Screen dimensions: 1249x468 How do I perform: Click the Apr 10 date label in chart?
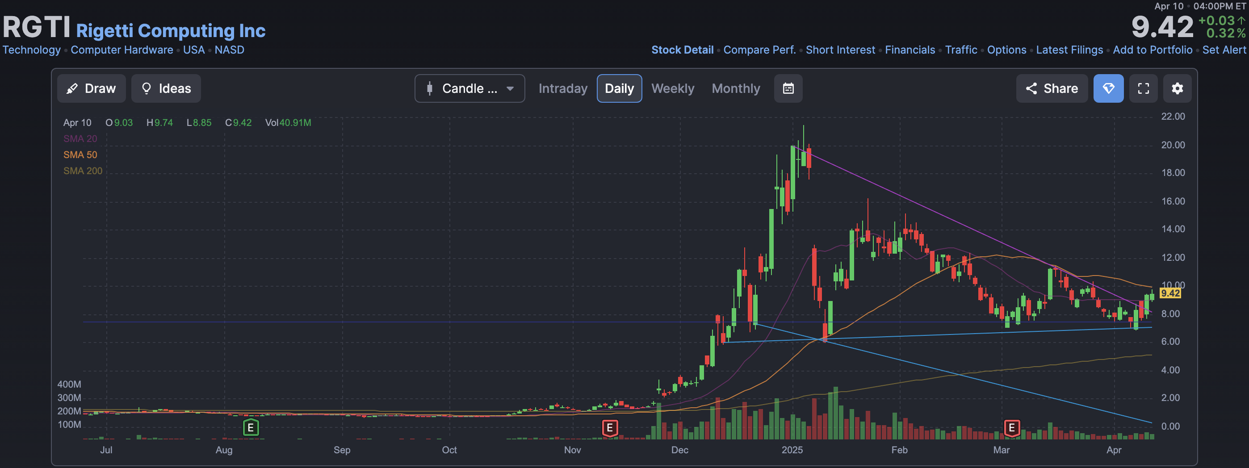point(77,122)
